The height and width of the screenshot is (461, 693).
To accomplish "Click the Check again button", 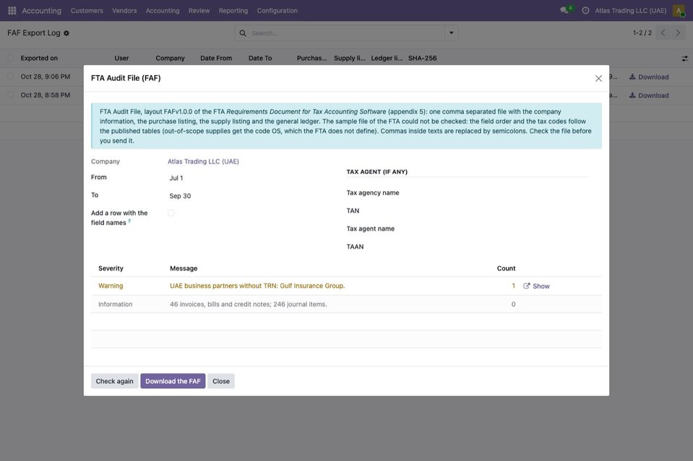I will pyautogui.click(x=114, y=381).
